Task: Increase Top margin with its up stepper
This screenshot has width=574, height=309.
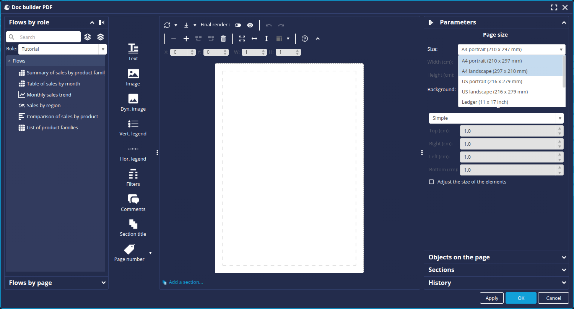Action: [x=560, y=129]
